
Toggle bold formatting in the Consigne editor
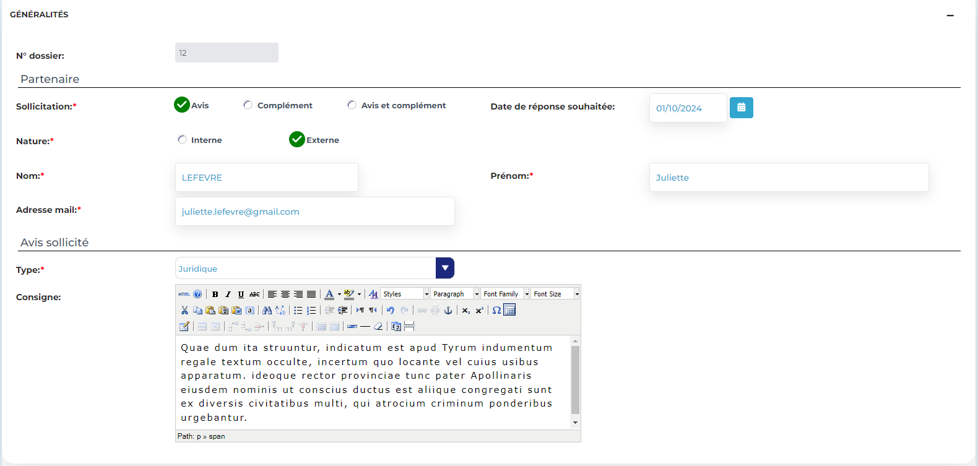215,295
